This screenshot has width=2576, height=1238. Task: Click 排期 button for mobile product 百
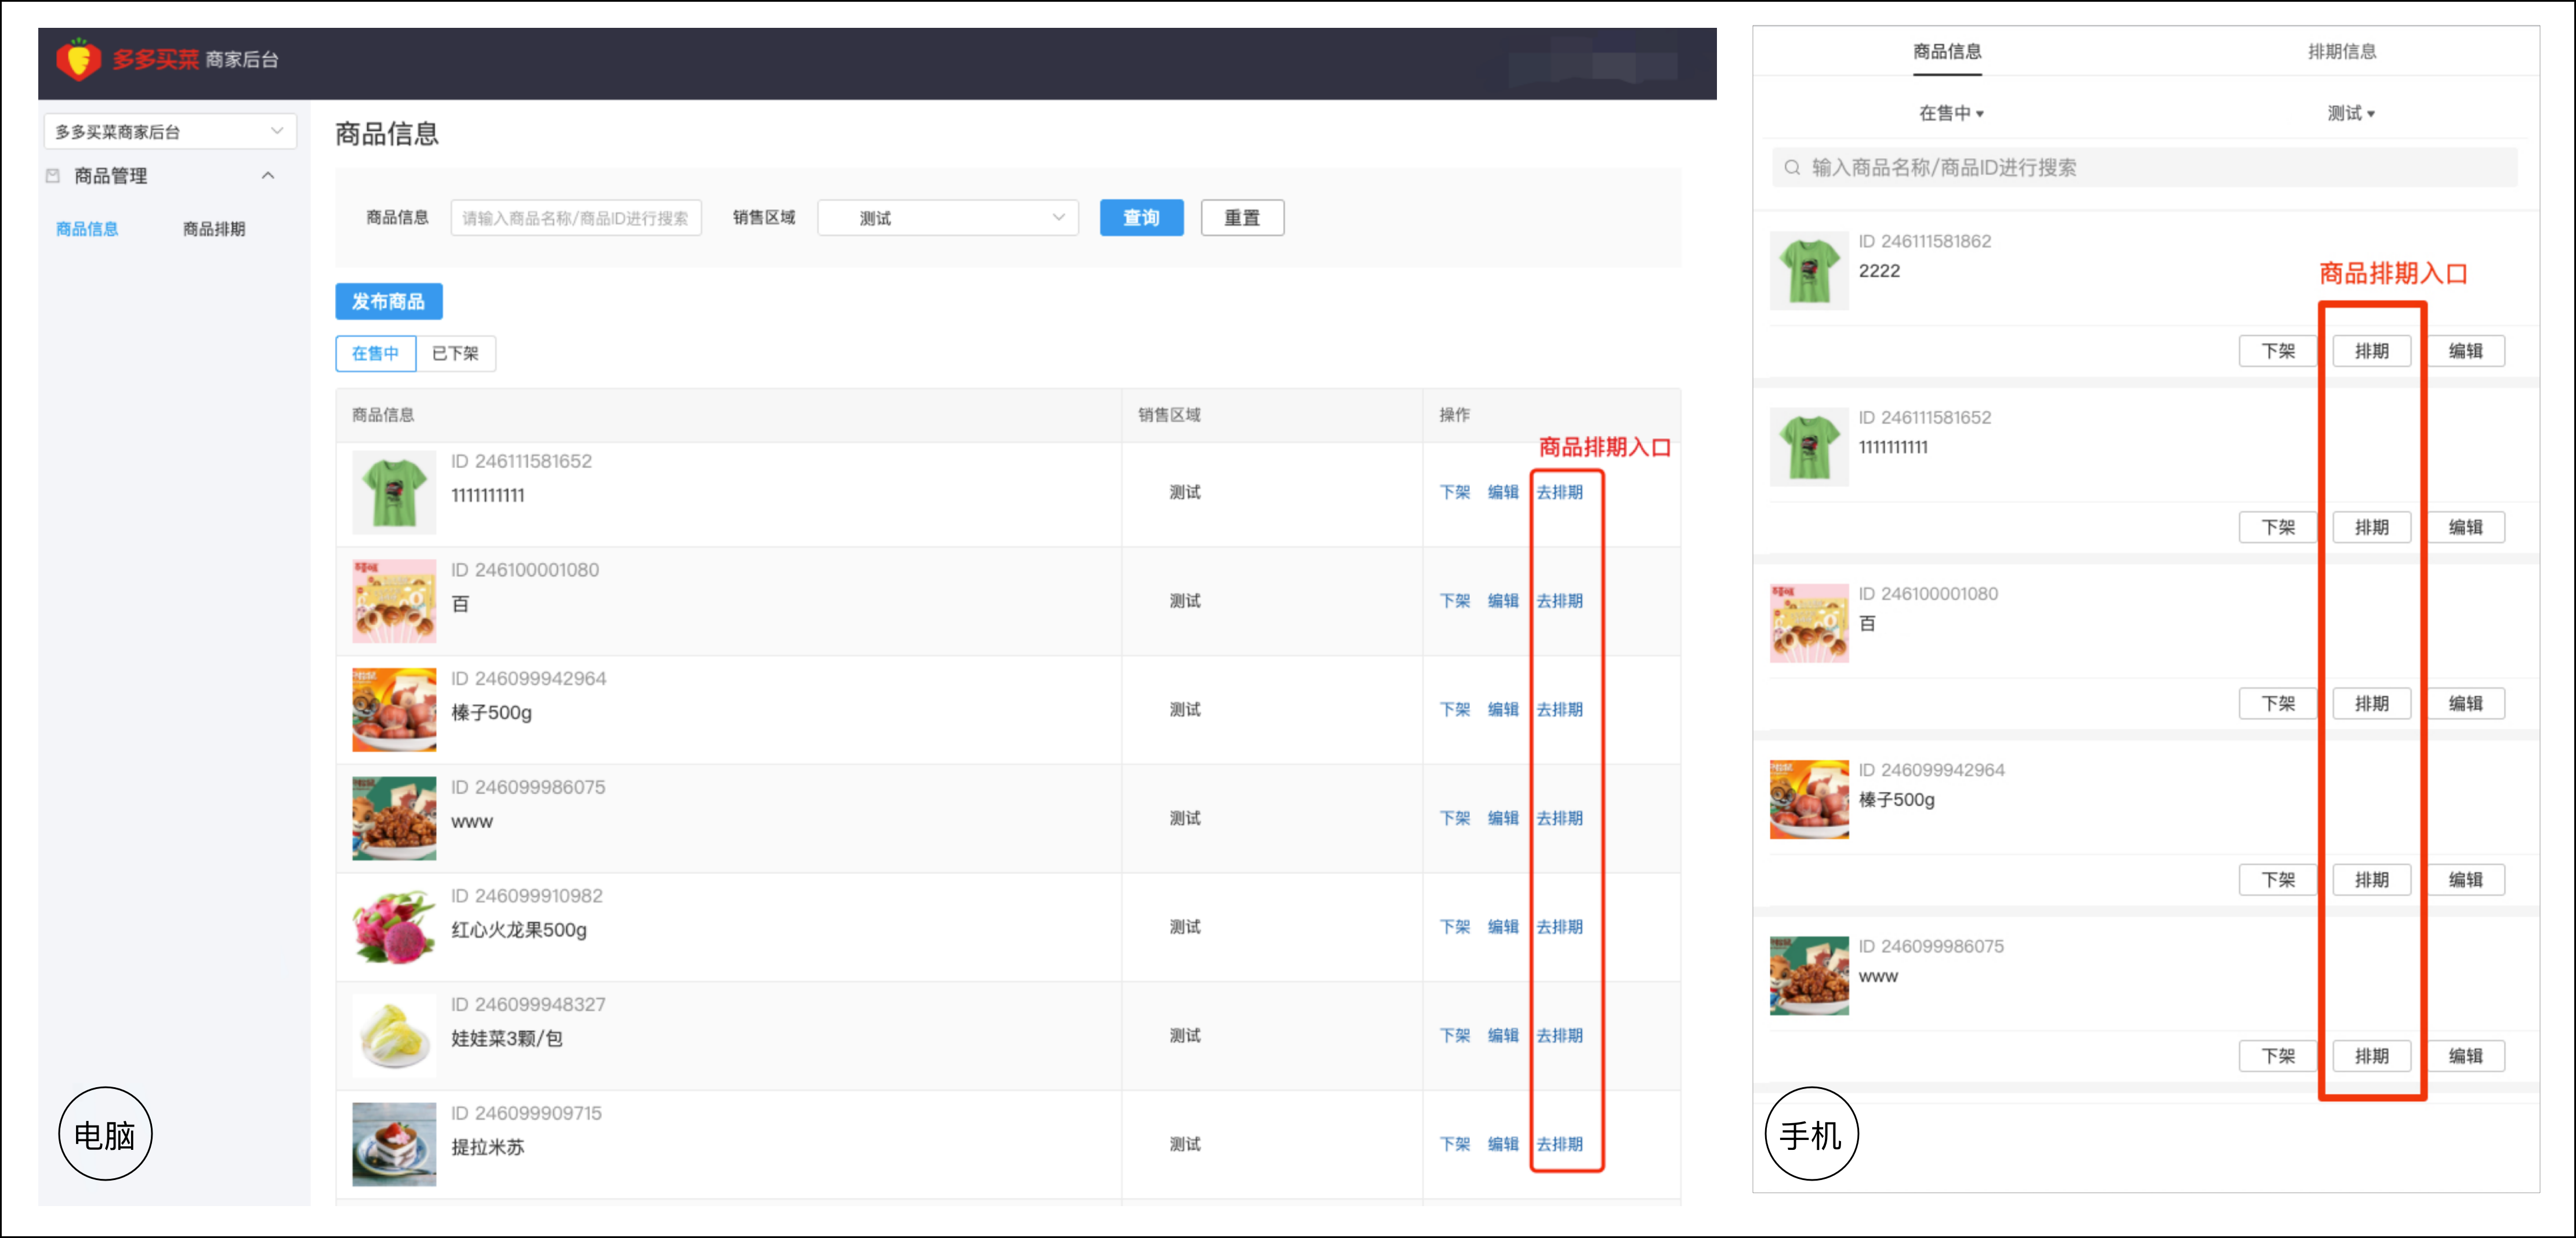2372,703
